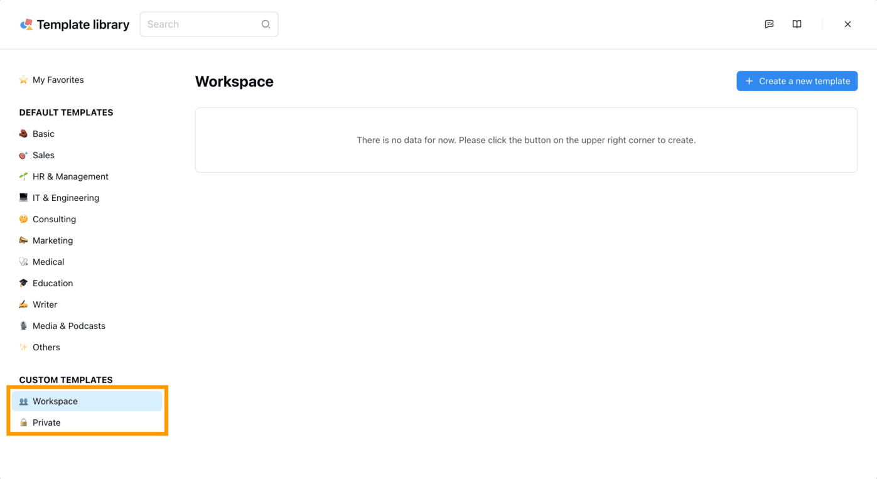The height and width of the screenshot is (479, 877).
Task: Click the Others sparkle icon
Action: (23, 347)
